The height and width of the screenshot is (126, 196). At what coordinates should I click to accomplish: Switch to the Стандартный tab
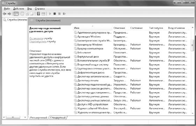(x=58, y=118)
